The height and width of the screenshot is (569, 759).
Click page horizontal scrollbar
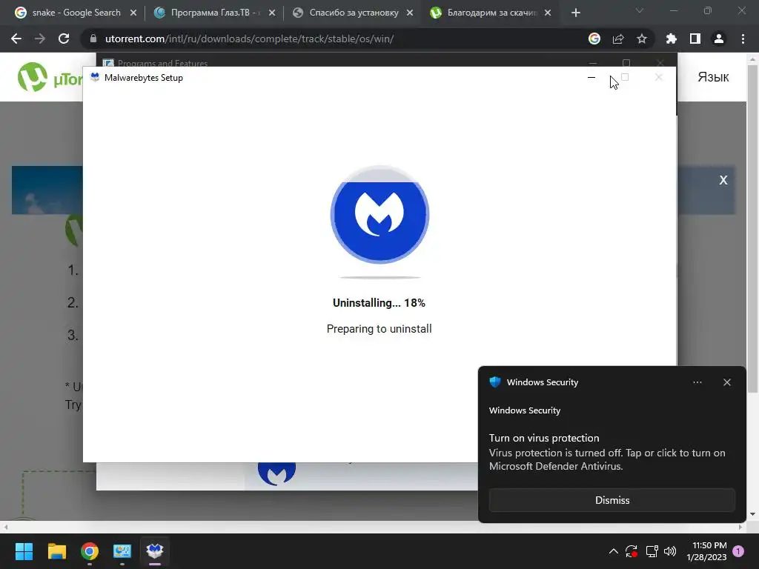point(373,527)
